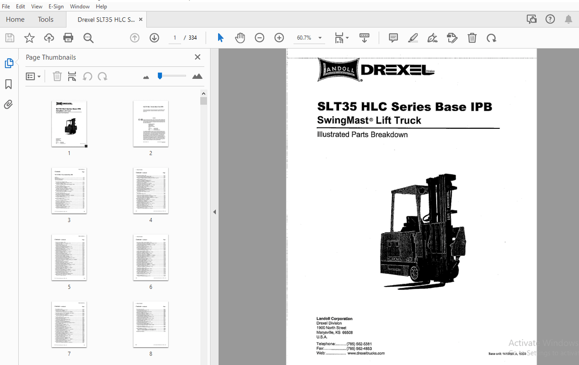Viewport: 579px width, 365px height.
Task: Open Acrobat help with question mark button
Action: 550,19
